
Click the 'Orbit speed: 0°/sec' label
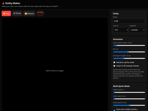tap(120, 103)
